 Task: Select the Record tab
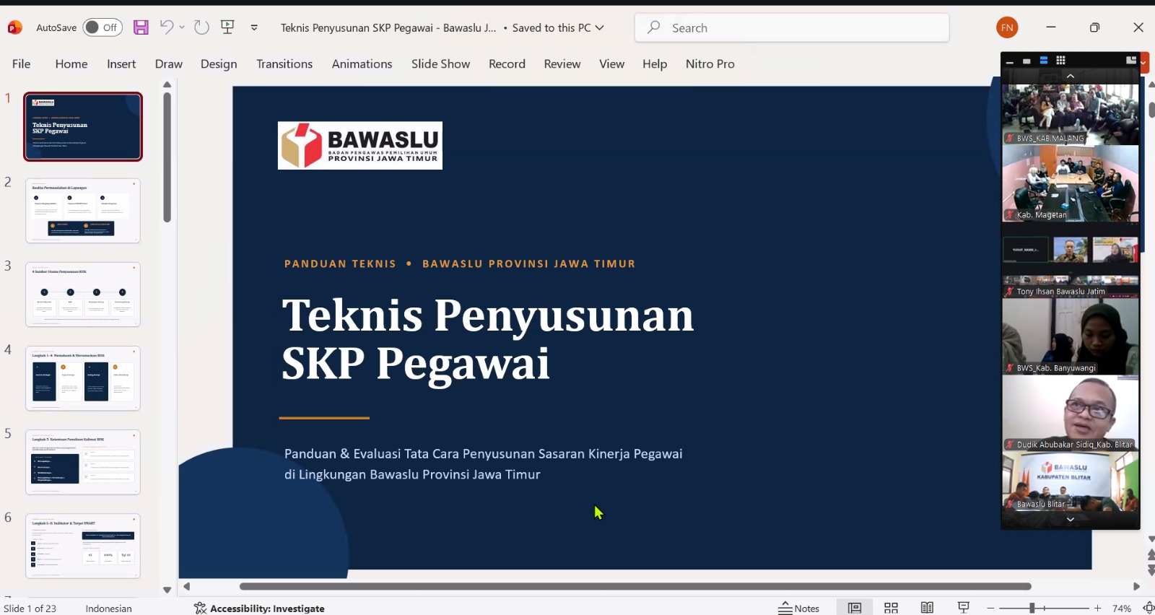(x=507, y=64)
